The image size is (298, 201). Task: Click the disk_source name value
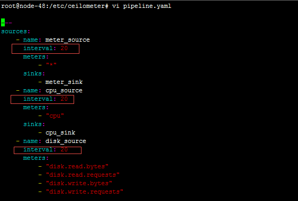[x=66, y=141]
